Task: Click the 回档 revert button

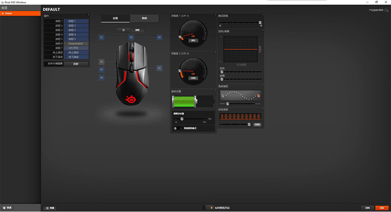Action: [x=368, y=208]
